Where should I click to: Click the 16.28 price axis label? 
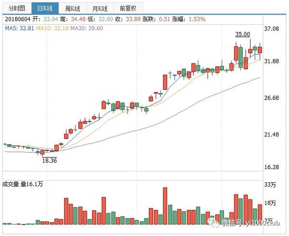[x=272, y=167]
